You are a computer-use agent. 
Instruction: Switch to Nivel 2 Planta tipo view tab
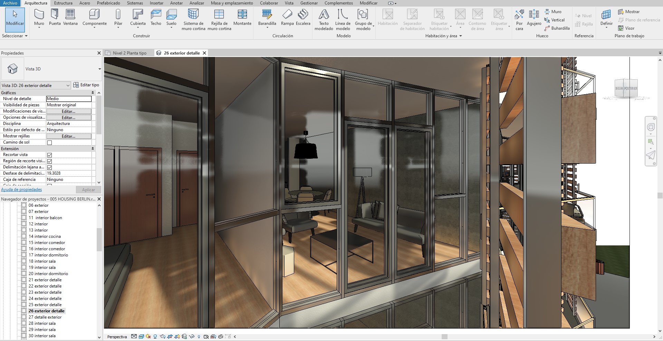[129, 53]
